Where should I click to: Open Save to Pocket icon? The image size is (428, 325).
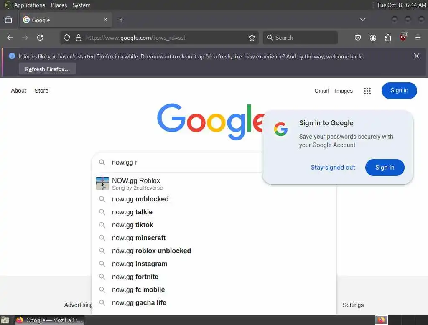[358, 38]
